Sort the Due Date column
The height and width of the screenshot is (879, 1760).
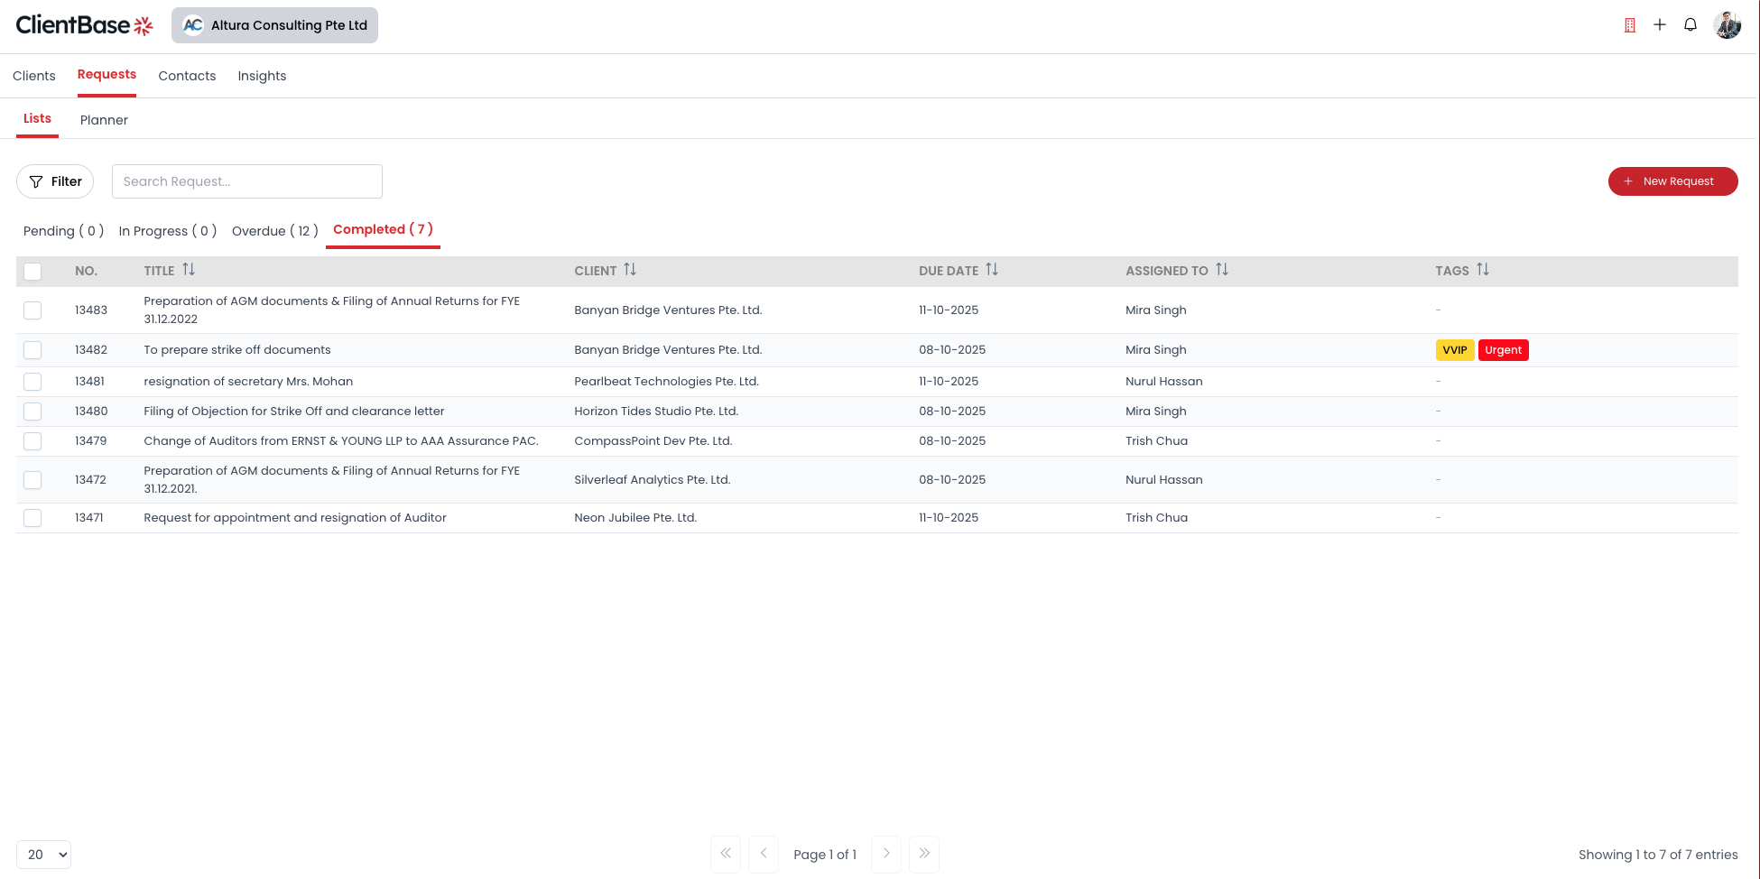pos(993,269)
